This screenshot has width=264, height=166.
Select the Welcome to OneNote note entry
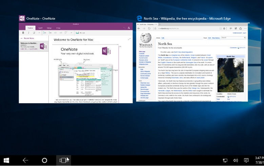(x=34, y=46)
